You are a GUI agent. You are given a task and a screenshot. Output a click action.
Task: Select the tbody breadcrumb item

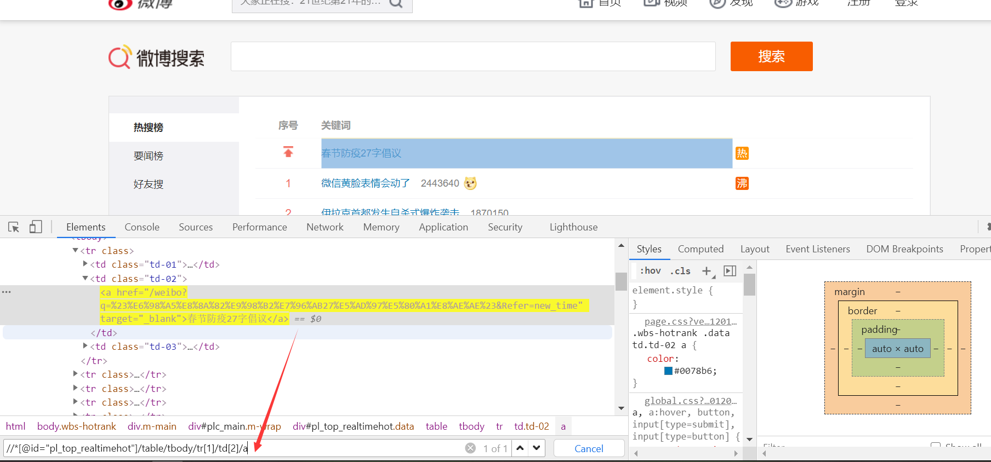pyautogui.click(x=472, y=426)
